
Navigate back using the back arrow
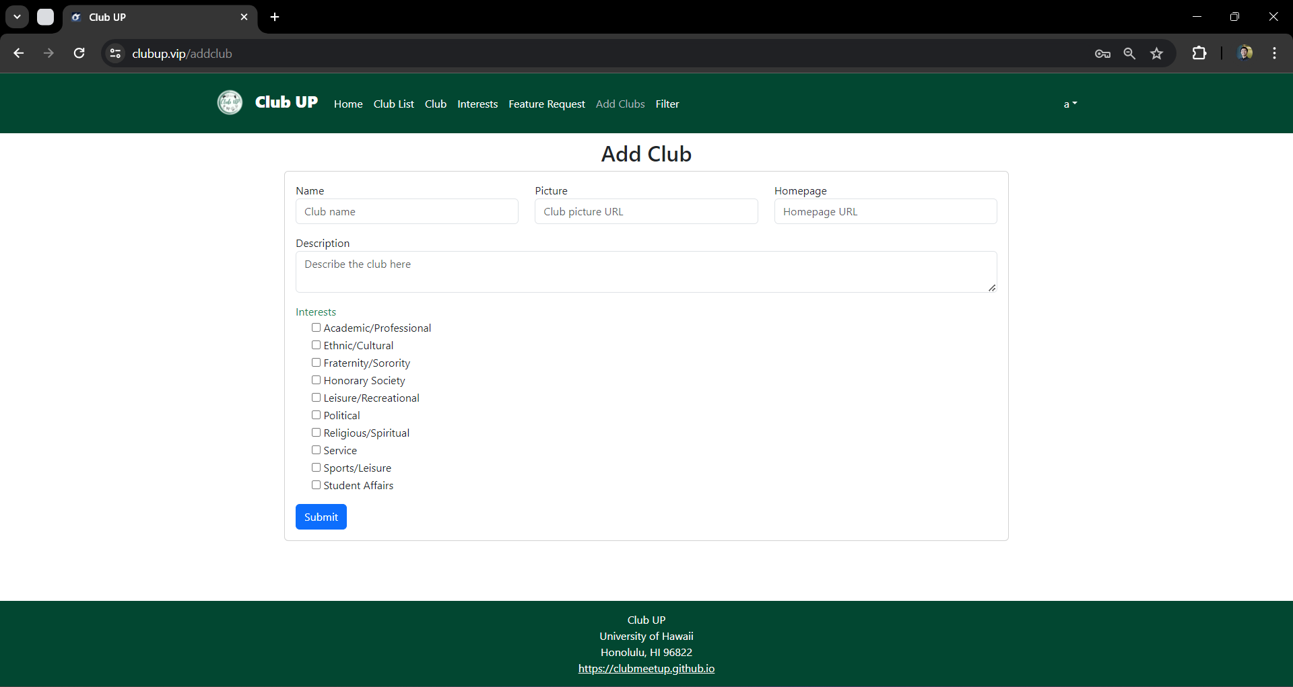tap(18, 53)
